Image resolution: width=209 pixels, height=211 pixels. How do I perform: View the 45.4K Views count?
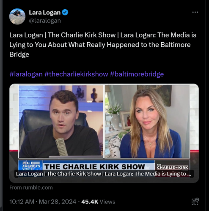[x=98, y=202]
